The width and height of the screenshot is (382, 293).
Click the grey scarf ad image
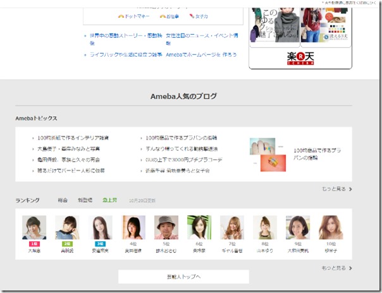(x=275, y=25)
